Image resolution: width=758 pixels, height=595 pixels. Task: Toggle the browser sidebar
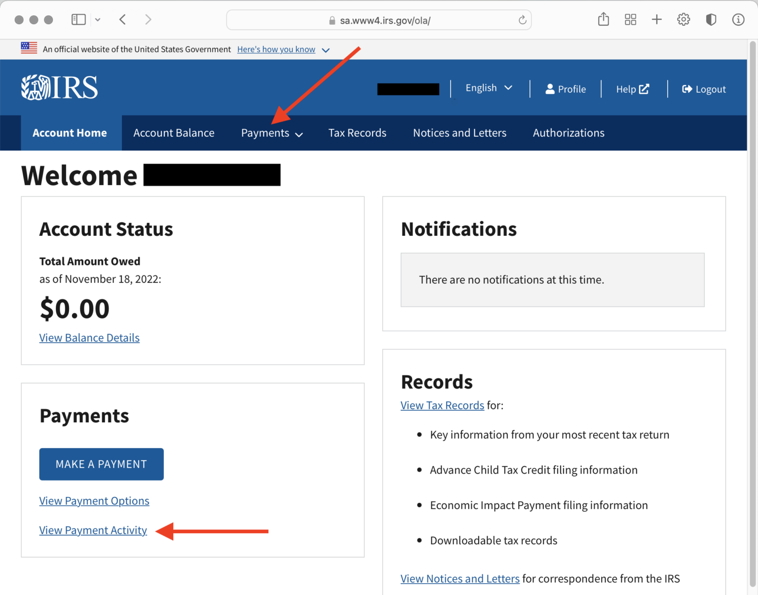78,19
